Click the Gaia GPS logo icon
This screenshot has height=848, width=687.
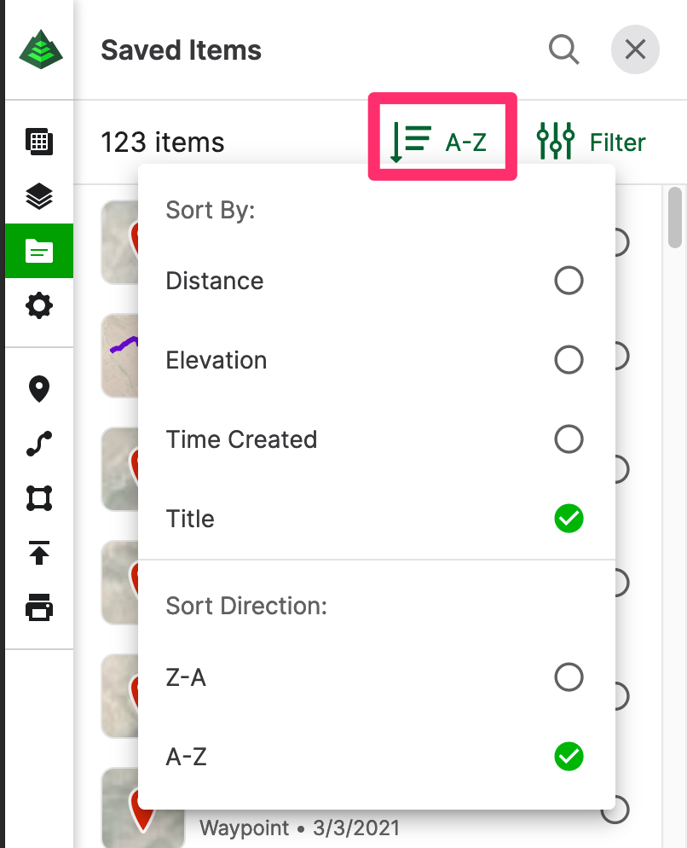41,49
